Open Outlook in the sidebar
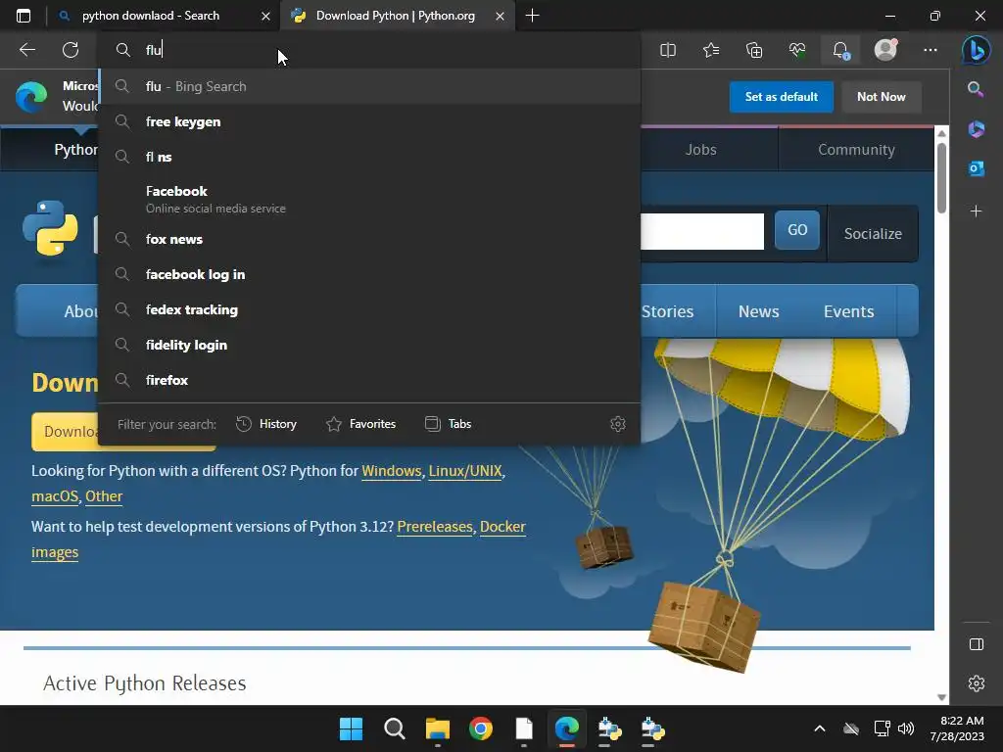 tap(977, 168)
